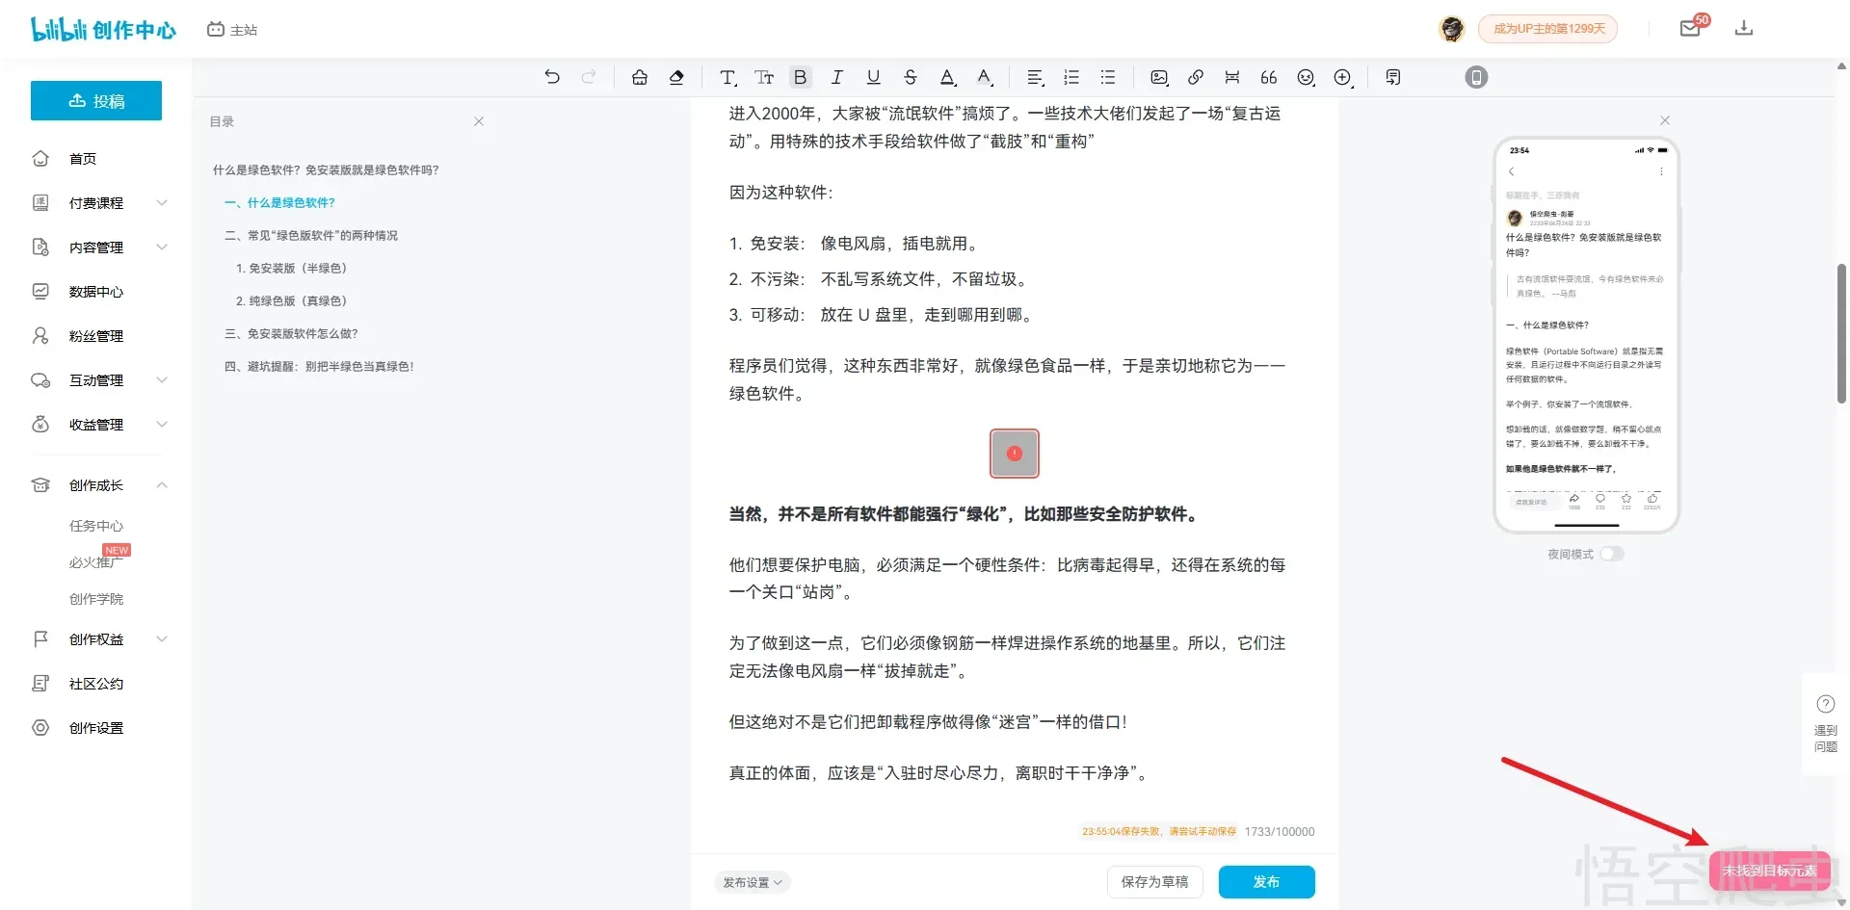The height and width of the screenshot is (910, 1850).
Task: Insert a block quote
Action: tap(1269, 77)
